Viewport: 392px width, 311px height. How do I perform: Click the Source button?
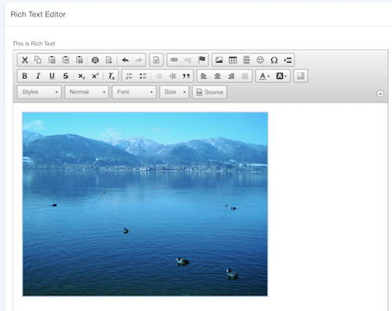click(x=209, y=92)
